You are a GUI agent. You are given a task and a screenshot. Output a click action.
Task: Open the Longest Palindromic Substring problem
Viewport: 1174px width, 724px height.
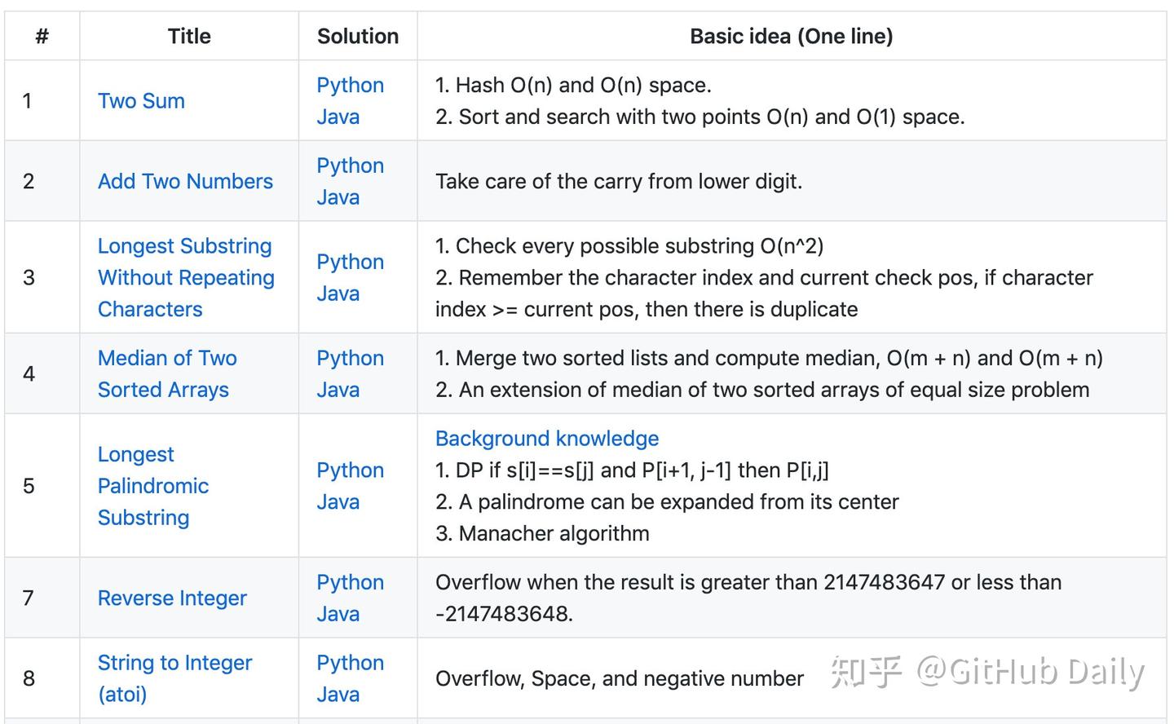[x=152, y=486]
